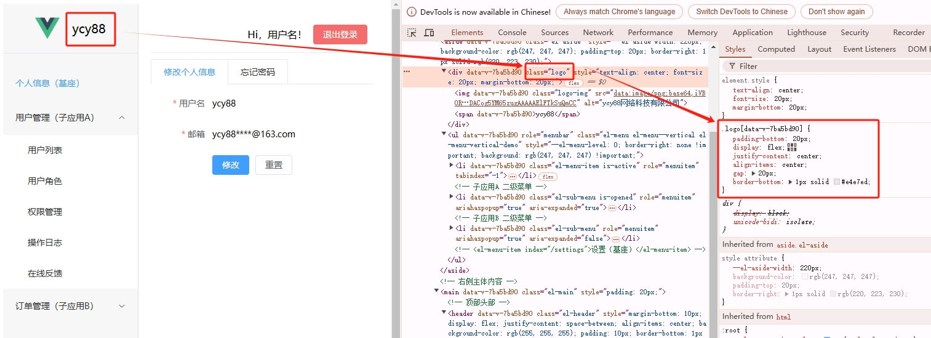Open the flexbox editor icon beside display: flex
Screen dimensions: 931x338
(791, 148)
